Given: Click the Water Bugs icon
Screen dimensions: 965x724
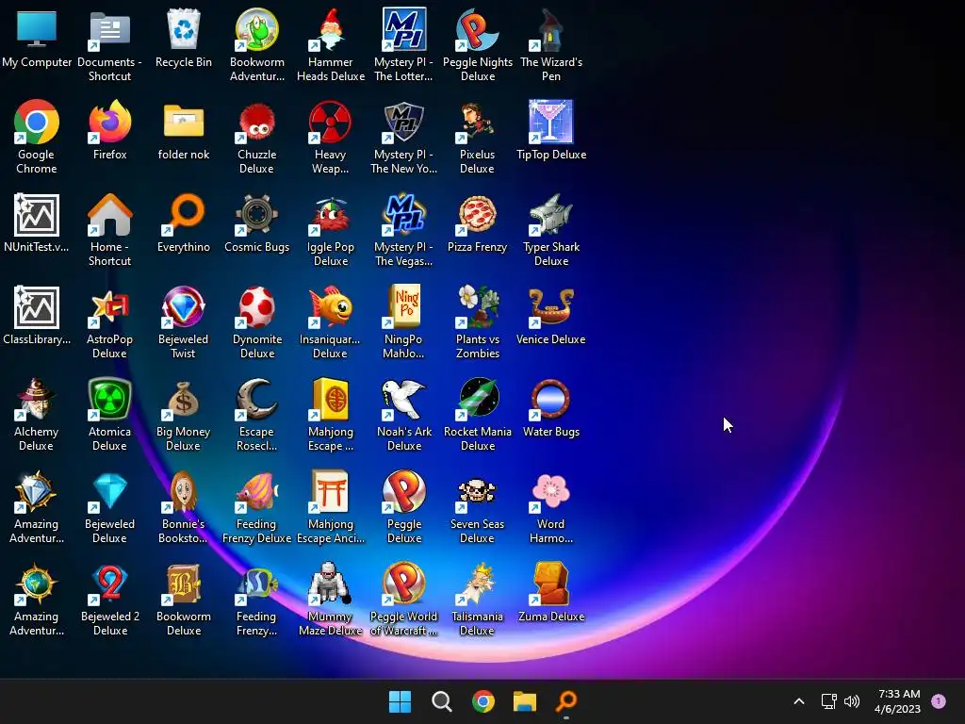Looking at the screenshot, I should pyautogui.click(x=550, y=399).
